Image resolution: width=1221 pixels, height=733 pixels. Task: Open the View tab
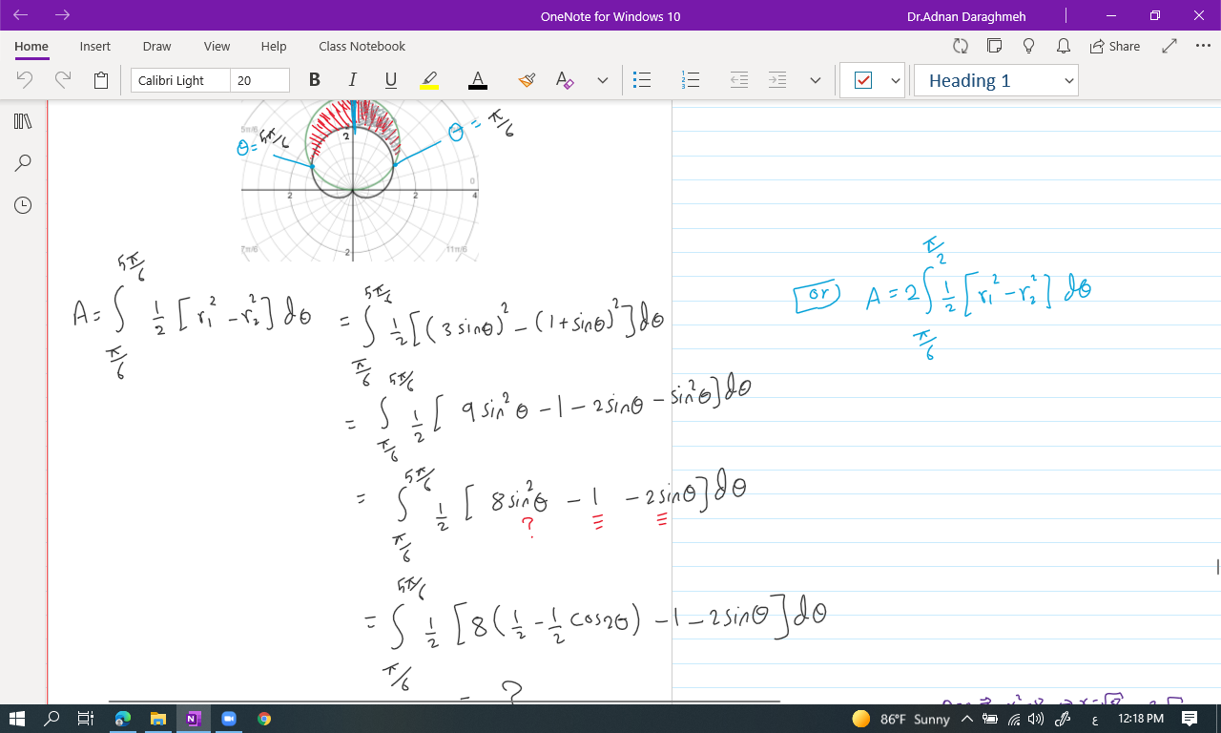(217, 46)
